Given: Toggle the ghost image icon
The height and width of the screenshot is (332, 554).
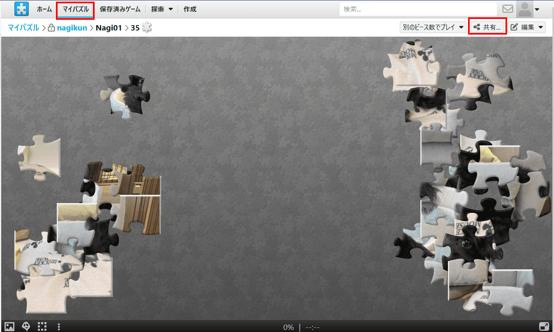Looking at the screenshot, I should 26,327.
